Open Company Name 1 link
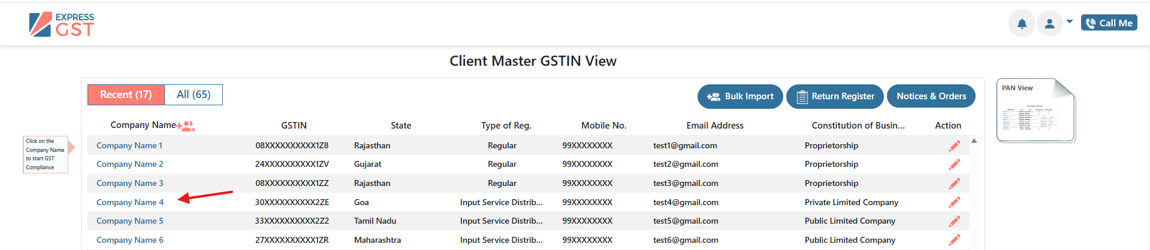 click(x=129, y=145)
